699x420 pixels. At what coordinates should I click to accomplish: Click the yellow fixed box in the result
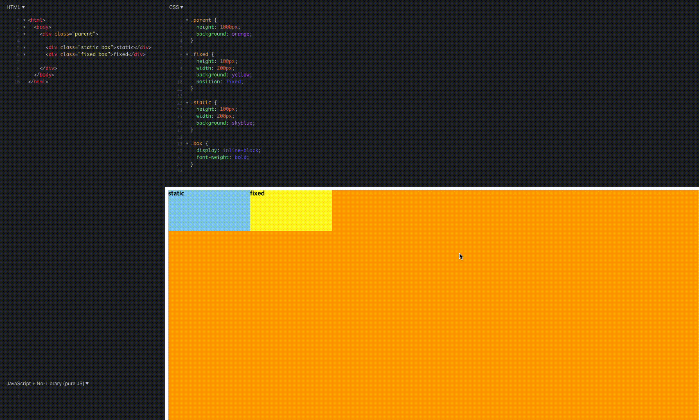(291, 210)
